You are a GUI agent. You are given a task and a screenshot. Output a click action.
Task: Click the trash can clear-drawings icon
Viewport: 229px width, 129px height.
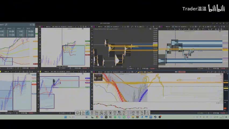pos(92,113)
